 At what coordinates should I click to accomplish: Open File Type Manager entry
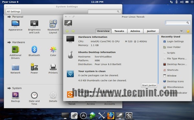[x=175, y=59]
